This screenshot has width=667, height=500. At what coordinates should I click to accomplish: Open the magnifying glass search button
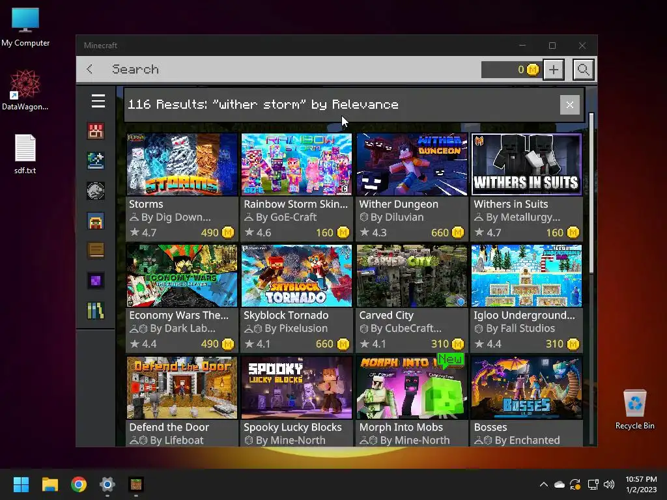click(x=583, y=69)
